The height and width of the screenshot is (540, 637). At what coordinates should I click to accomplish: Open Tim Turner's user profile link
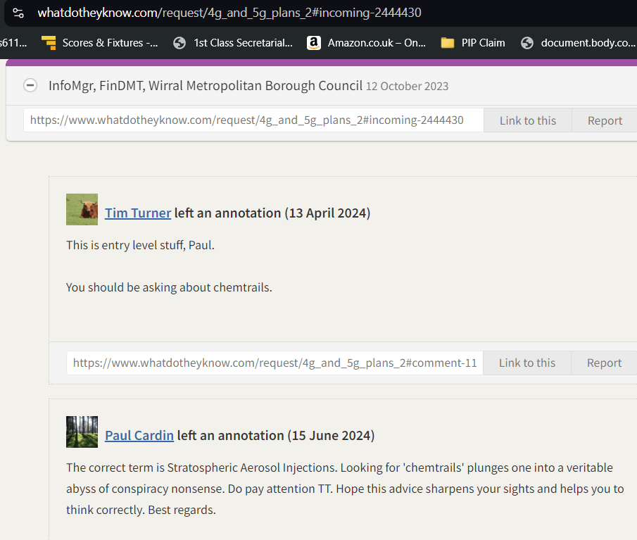tap(138, 213)
